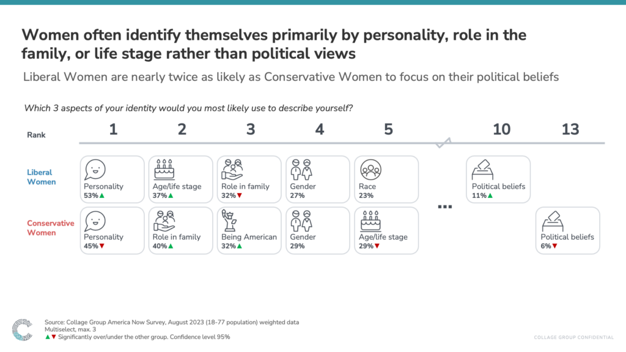Screen dimensions: 626x352
Task: Click the survey question text
Action: (188, 108)
